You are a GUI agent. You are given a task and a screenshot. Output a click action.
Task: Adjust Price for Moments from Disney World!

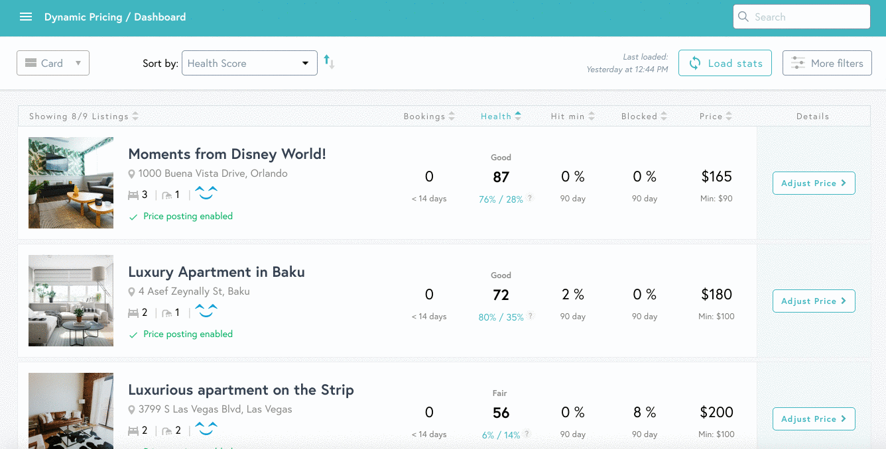[814, 183]
